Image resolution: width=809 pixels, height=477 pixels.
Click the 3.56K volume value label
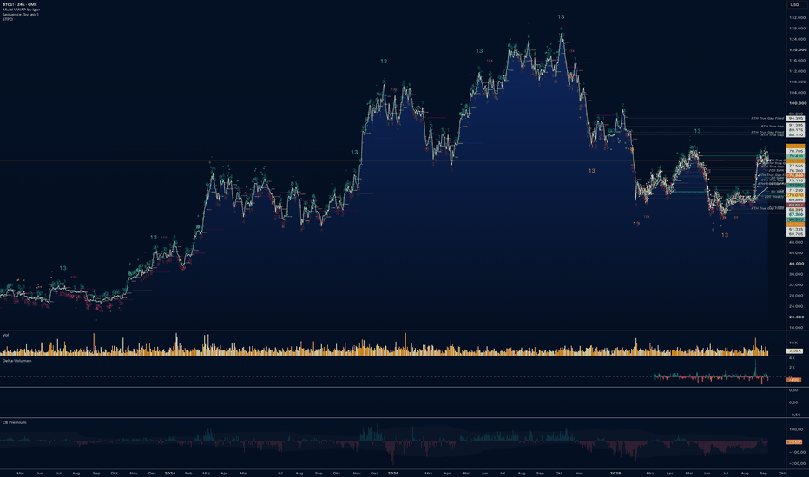794,350
